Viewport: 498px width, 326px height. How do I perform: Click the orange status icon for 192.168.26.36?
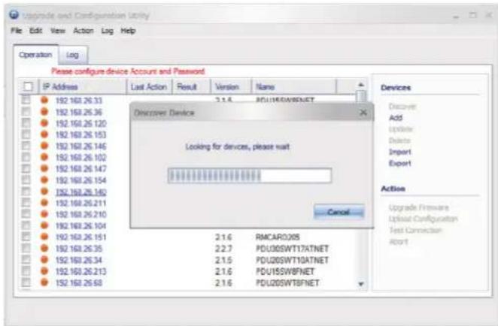[x=44, y=112]
